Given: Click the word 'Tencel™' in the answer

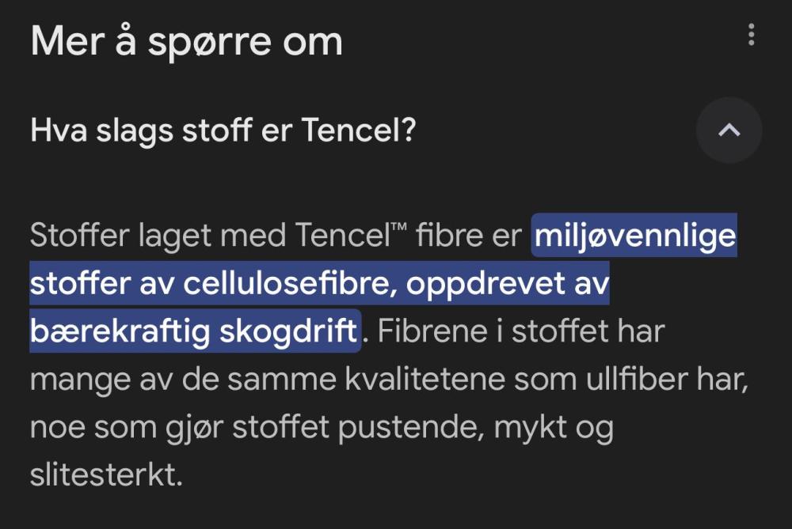Looking at the screenshot, I should 350,235.
